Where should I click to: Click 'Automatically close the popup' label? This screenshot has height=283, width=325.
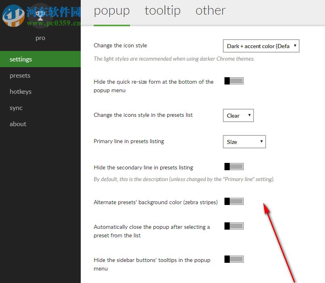click(152, 231)
